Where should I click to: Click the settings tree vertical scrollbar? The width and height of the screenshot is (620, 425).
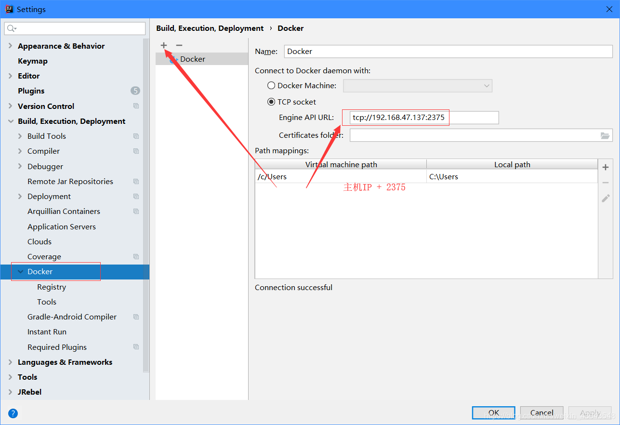(146, 205)
